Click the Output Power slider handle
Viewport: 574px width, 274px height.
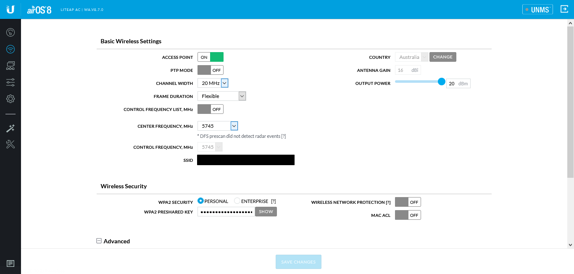[x=441, y=82]
